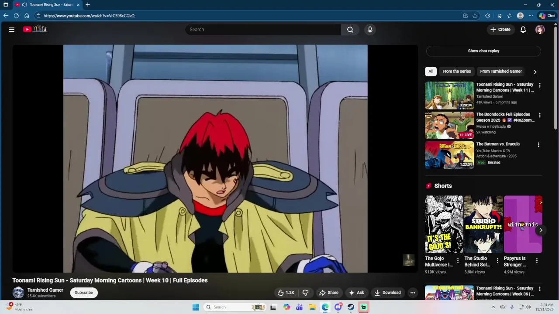Open options for Toonami Week 36 video

pos(539,289)
